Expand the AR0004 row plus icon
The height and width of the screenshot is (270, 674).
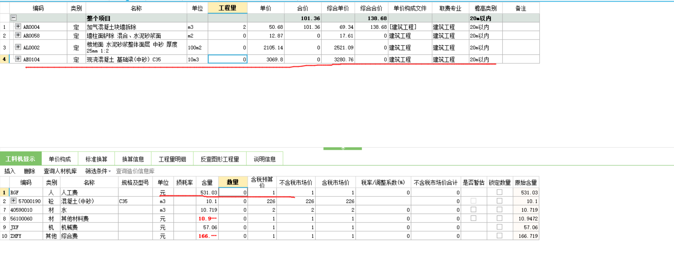[18, 26]
